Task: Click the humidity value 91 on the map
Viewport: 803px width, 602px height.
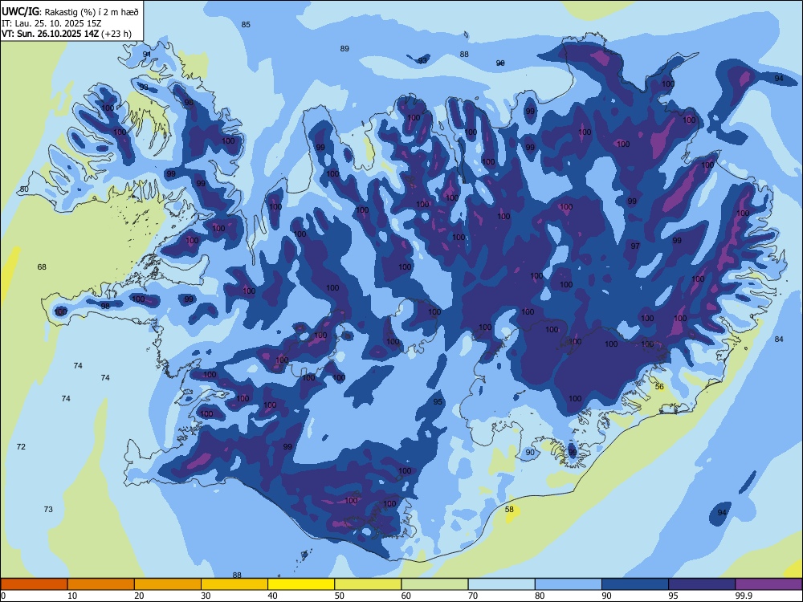Action: coord(147,55)
